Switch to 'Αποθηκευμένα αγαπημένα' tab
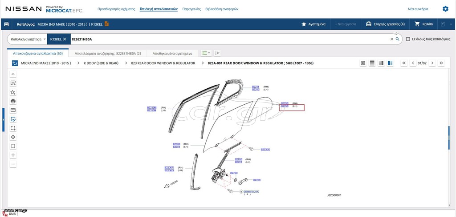 point(172,53)
